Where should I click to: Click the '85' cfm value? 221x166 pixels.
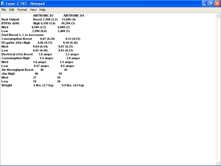pyautogui.click(x=66, y=70)
